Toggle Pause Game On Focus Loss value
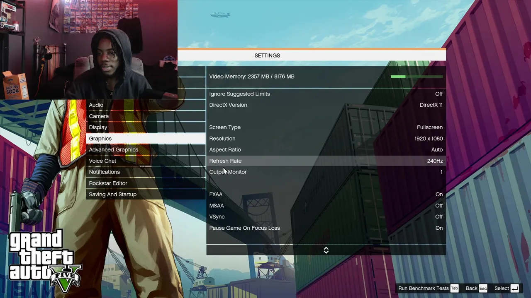Screen dimensions: 531x298 (439, 228)
